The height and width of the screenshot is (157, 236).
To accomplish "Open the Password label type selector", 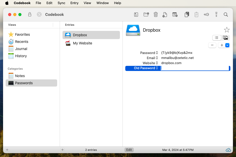I will click(149, 53).
